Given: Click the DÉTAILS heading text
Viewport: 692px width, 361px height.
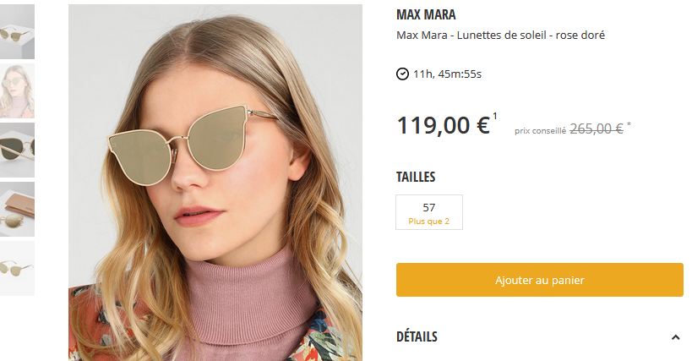Looking at the screenshot, I should 417,336.
